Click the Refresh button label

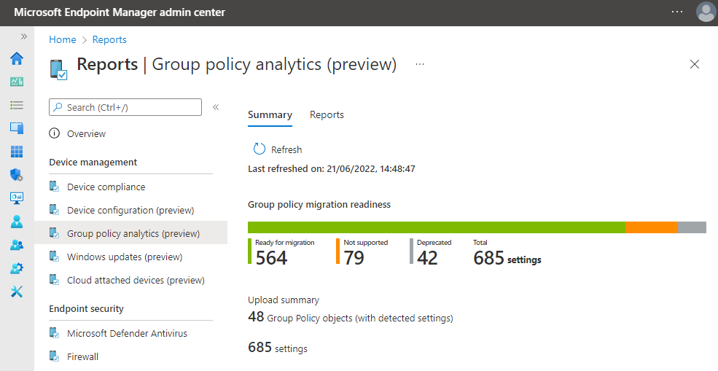[286, 149]
